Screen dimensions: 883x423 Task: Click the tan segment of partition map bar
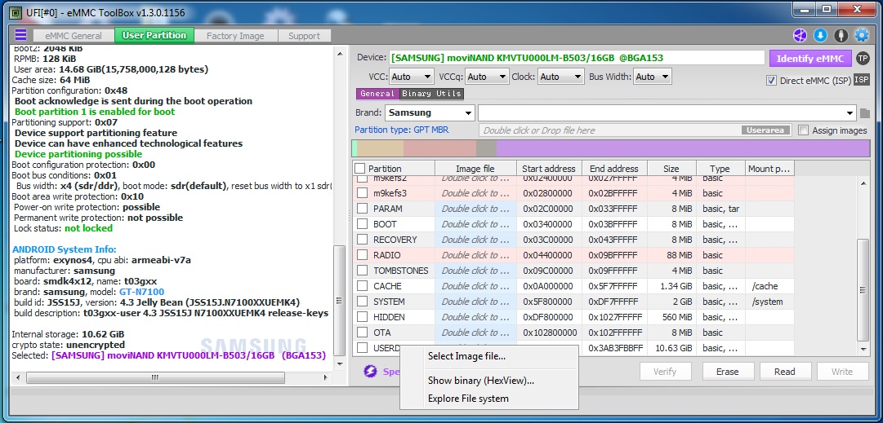pyautogui.click(x=380, y=148)
